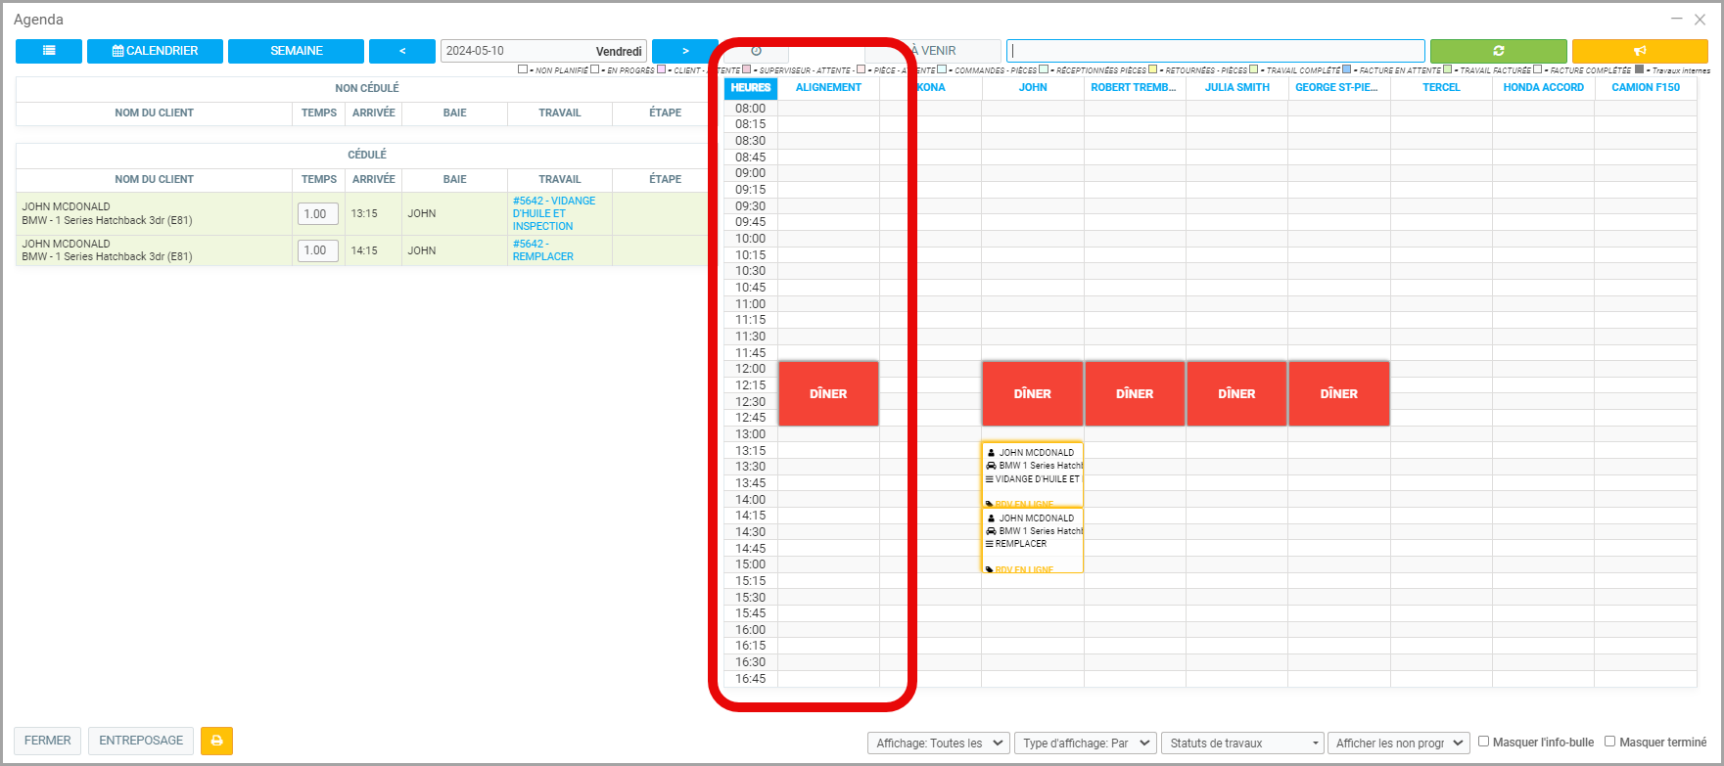This screenshot has width=1724, height=766.
Task: Click the green refresh button
Action: 1498,51
